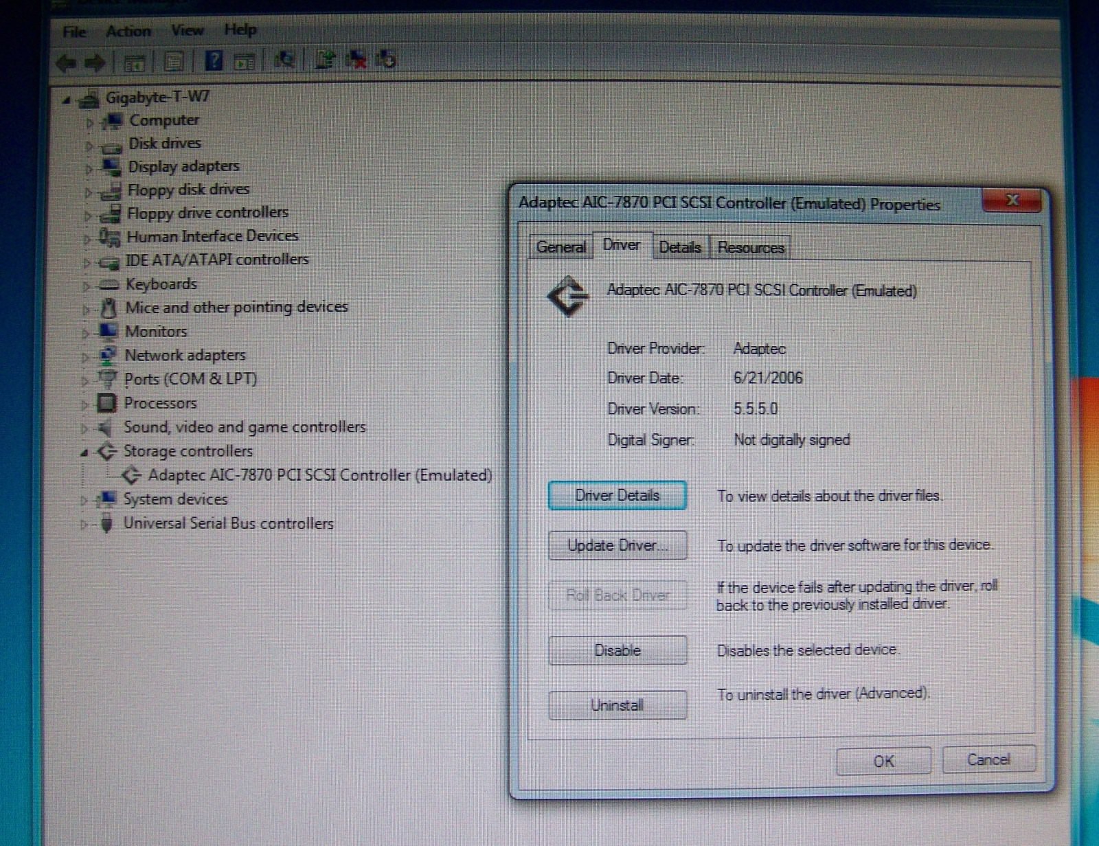
Task: Click the Display adapters category icon
Action: 111,167
